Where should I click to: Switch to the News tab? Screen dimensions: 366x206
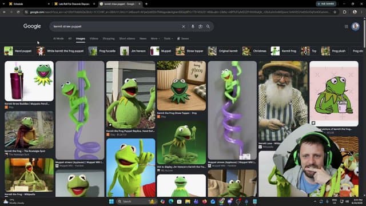pyautogui.click(x=143, y=38)
